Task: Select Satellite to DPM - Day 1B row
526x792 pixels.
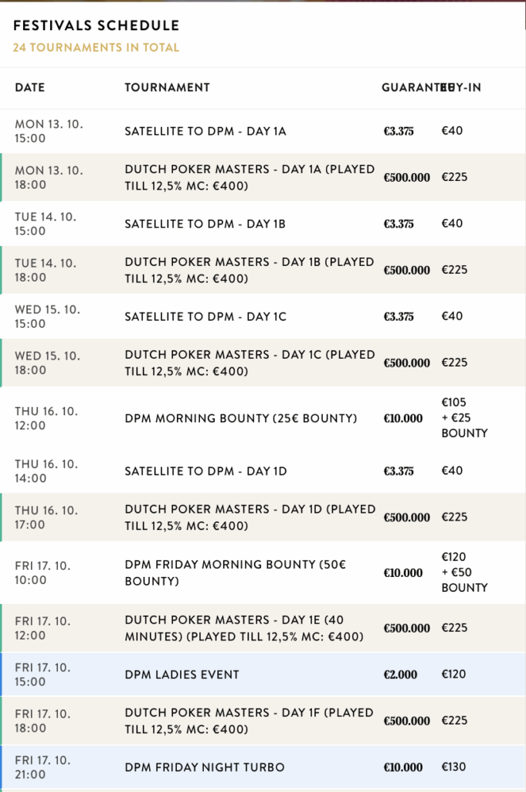Action: tap(205, 224)
